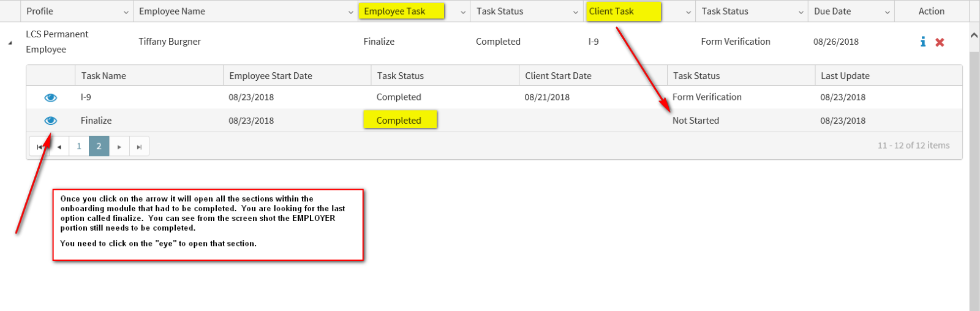
Task: Sort by the Profile column header
Action: (40, 11)
